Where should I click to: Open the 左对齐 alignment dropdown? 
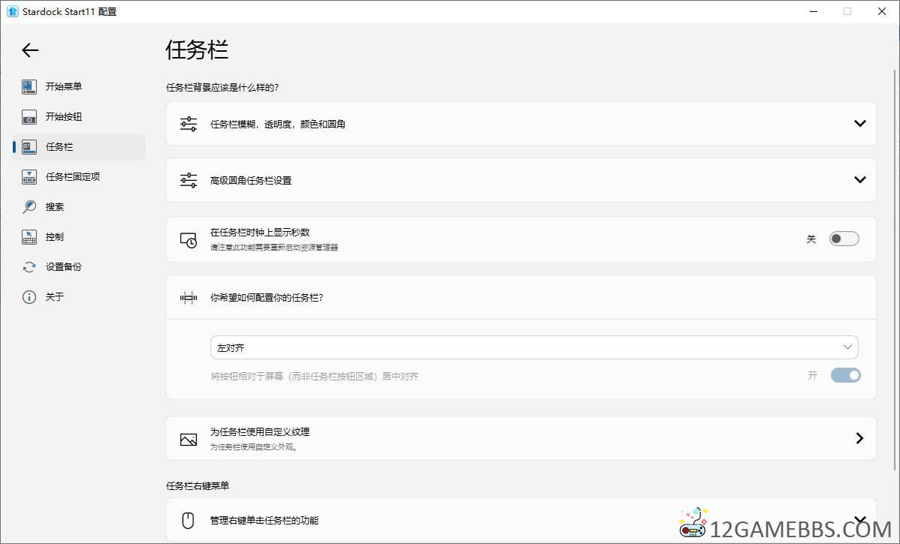coord(533,347)
